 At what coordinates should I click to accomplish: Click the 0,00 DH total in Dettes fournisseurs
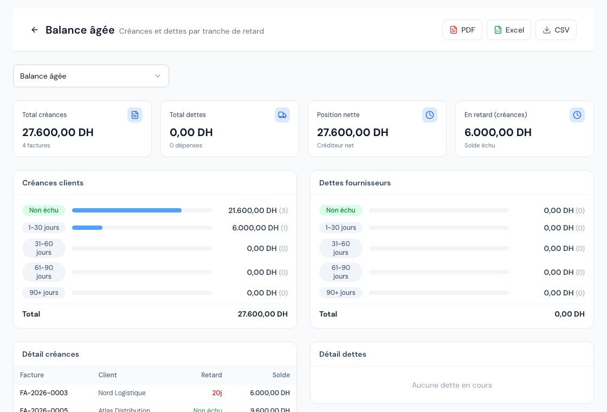(x=570, y=314)
